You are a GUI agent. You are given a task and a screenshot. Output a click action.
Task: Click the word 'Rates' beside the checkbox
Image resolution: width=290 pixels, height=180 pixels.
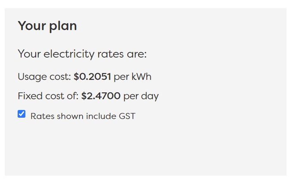(43, 116)
